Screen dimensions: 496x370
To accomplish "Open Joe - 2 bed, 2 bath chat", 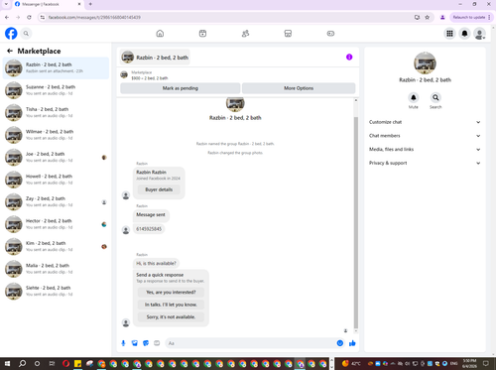I will click(x=56, y=157).
